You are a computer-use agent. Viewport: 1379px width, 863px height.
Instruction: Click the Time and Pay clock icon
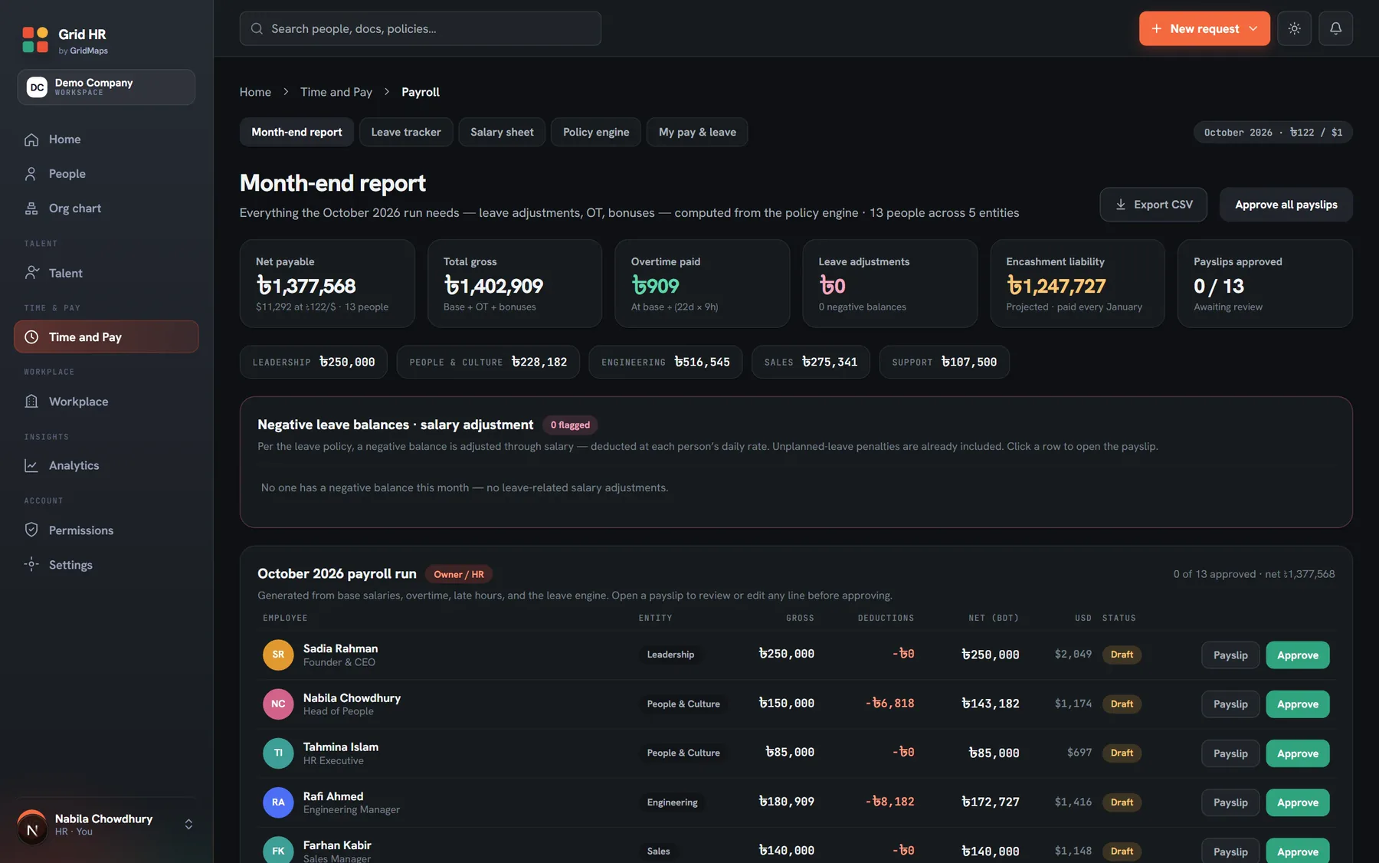(31, 337)
